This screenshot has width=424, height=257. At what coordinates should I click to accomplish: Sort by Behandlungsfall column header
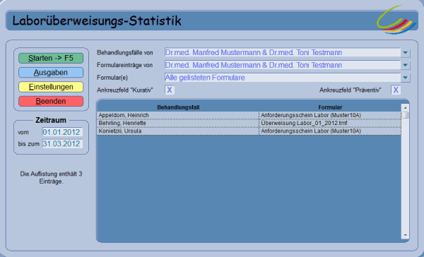pos(178,107)
